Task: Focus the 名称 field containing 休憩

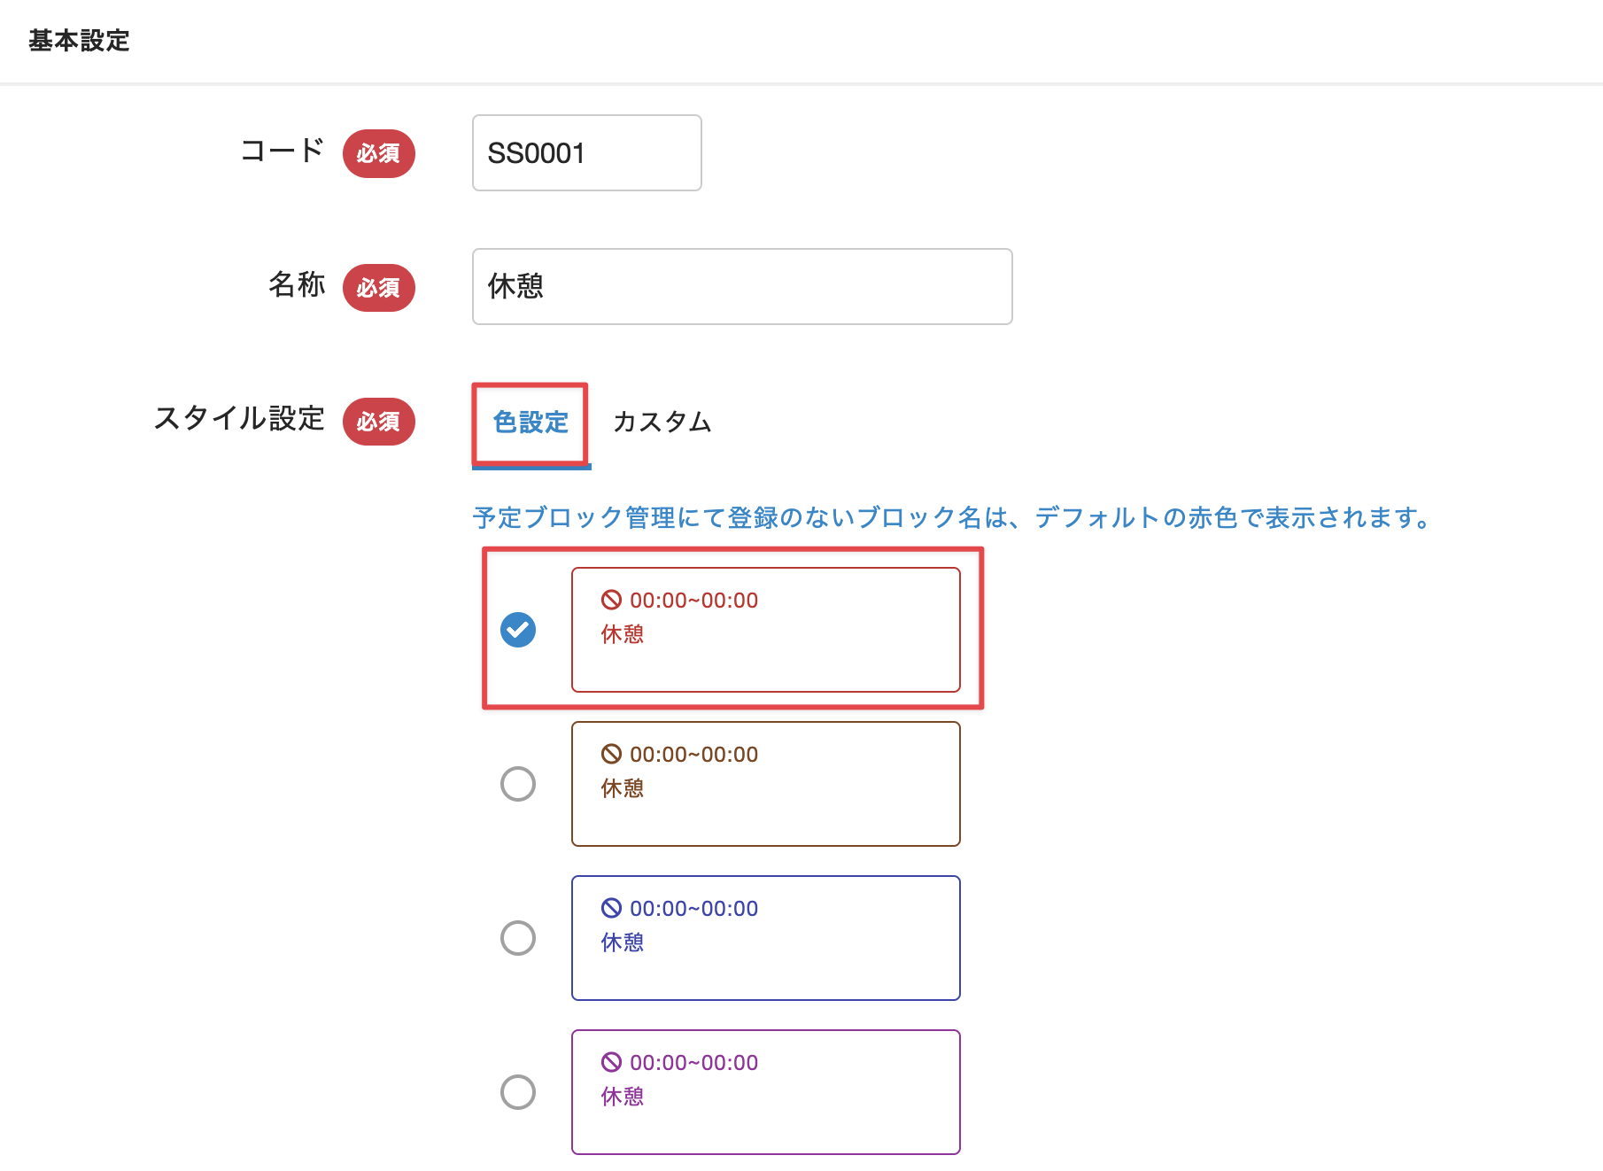Action: point(741,287)
